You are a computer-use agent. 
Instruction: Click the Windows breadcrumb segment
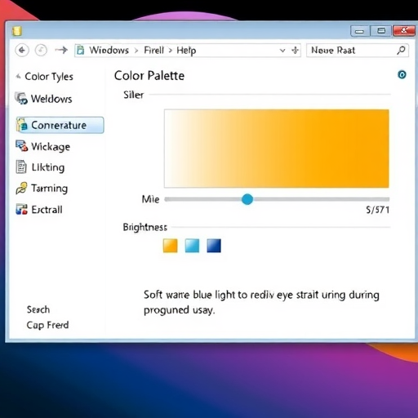point(109,51)
